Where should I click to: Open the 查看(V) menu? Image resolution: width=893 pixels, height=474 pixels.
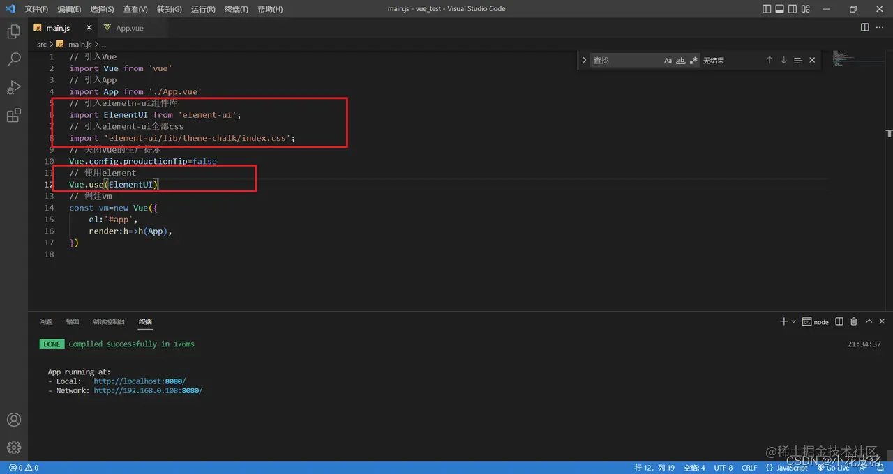pyautogui.click(x=135, y=9)
